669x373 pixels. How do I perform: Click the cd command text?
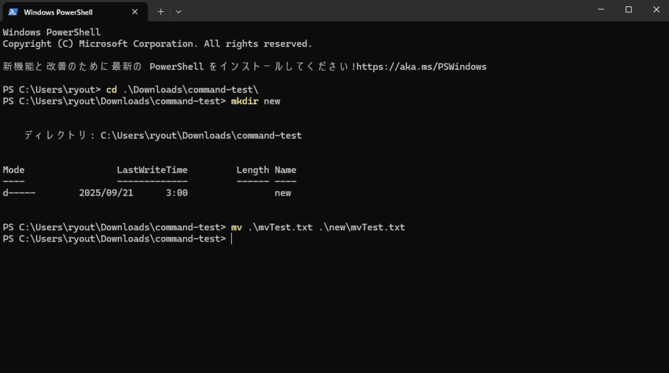[111, 90]
